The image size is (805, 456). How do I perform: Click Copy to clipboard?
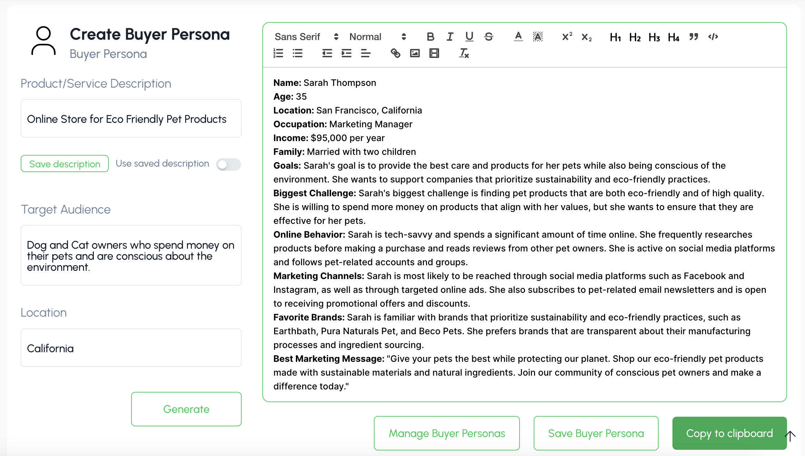(x=729, y=433)
